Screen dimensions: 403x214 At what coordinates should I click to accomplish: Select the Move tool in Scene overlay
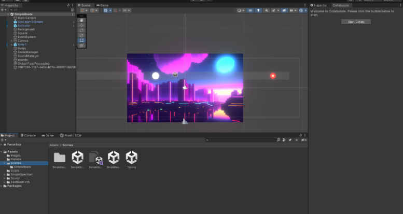pos(81,25)
